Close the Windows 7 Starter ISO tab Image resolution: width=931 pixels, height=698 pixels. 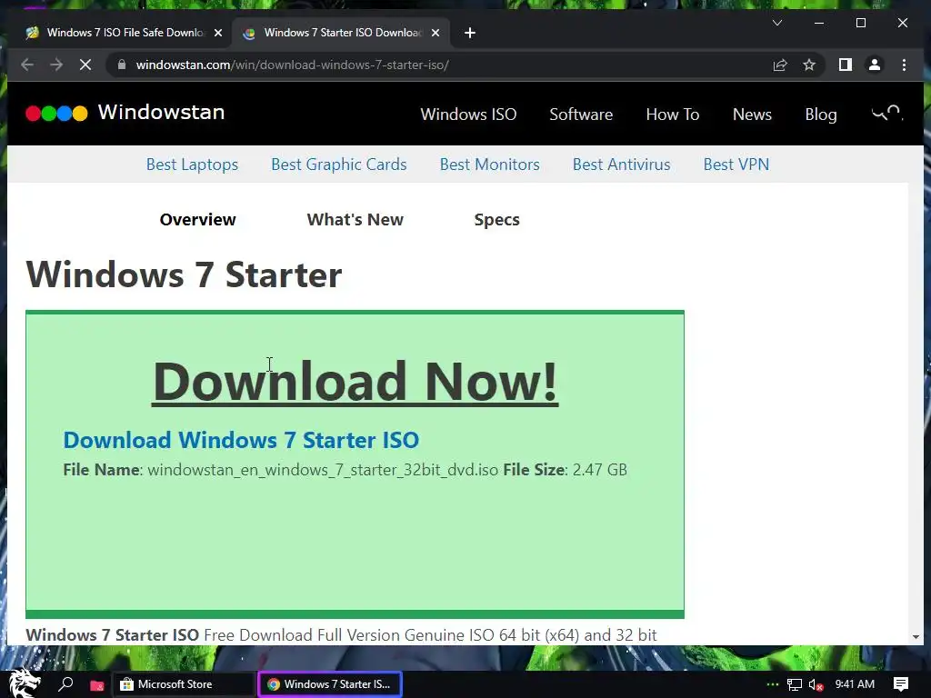tap(435, 33)
